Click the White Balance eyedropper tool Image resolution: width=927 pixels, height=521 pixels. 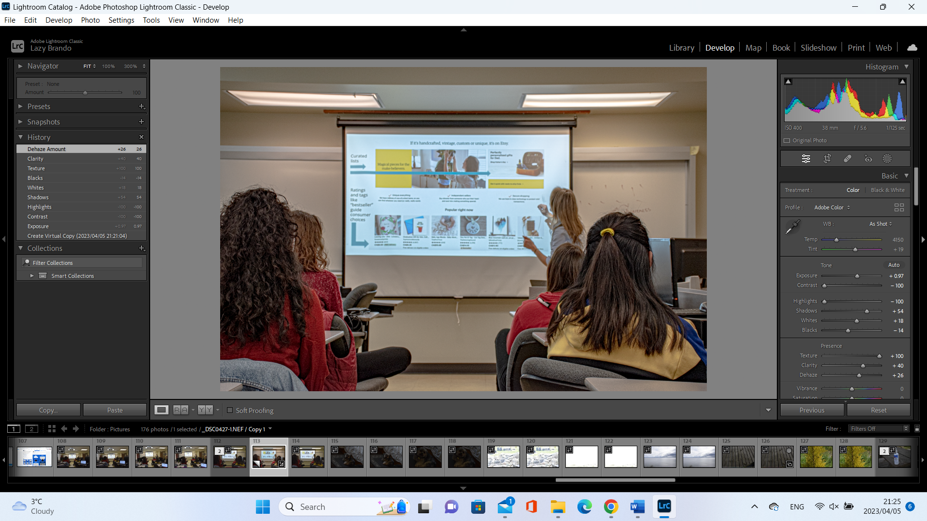(x=792, y=227)
